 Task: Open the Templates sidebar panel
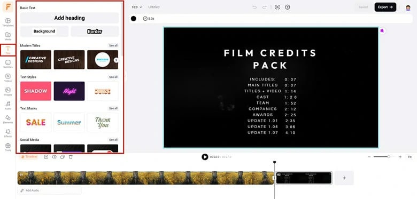[7, 22]
